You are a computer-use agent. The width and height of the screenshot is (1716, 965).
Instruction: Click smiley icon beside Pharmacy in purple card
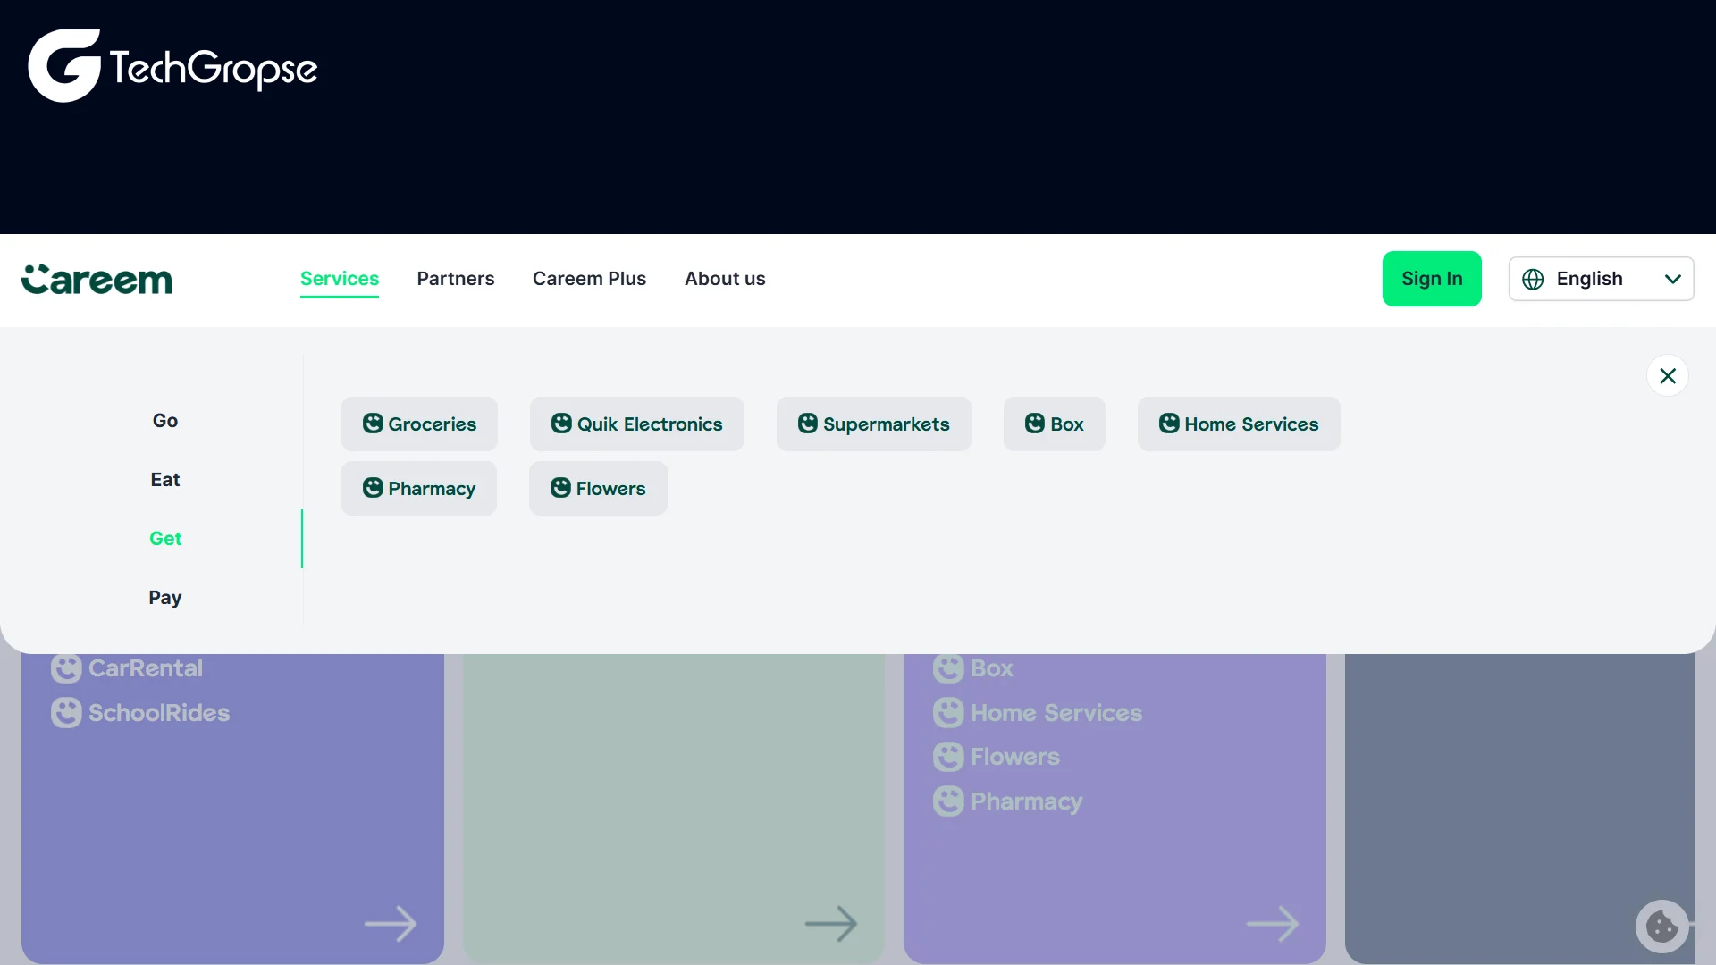coord(948,801)
